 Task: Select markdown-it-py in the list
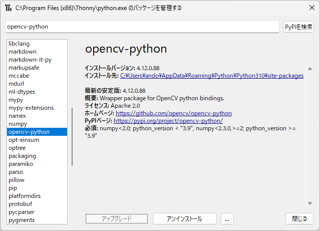tap(30, 60)
